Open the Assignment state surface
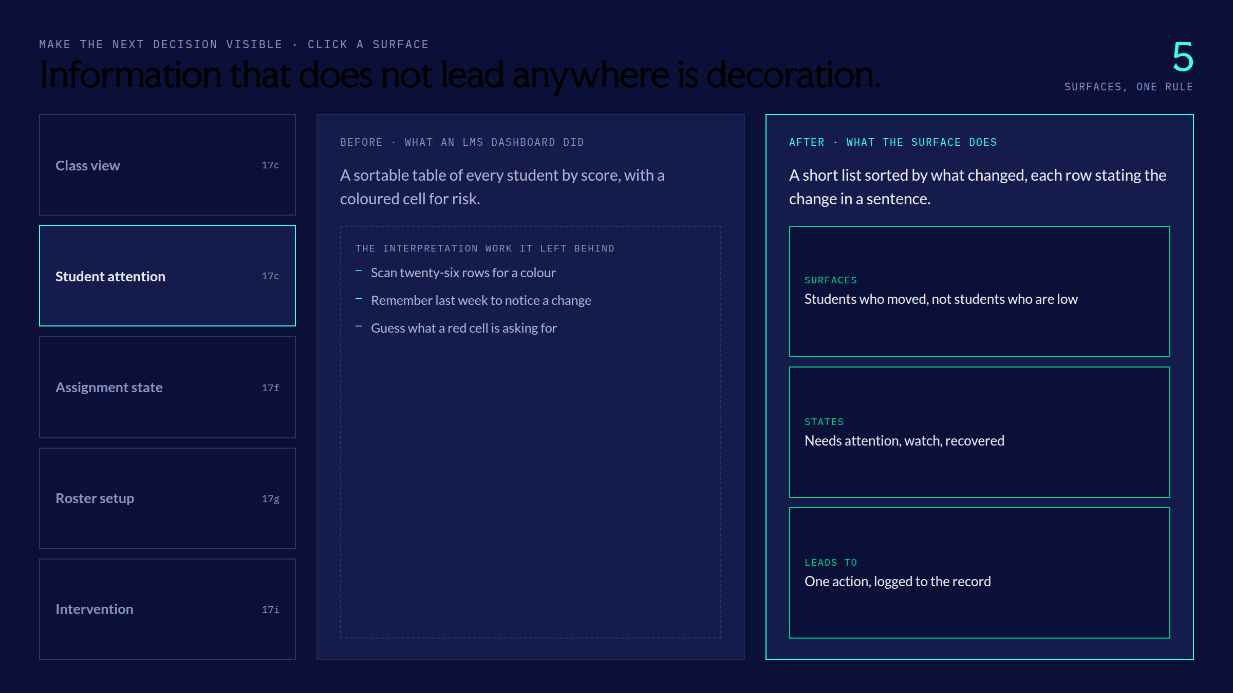1233x693 pixels. 167,387
